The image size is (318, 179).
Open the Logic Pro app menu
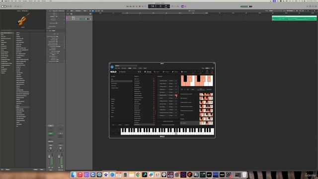pyautogui.click(x=7, y=1)
